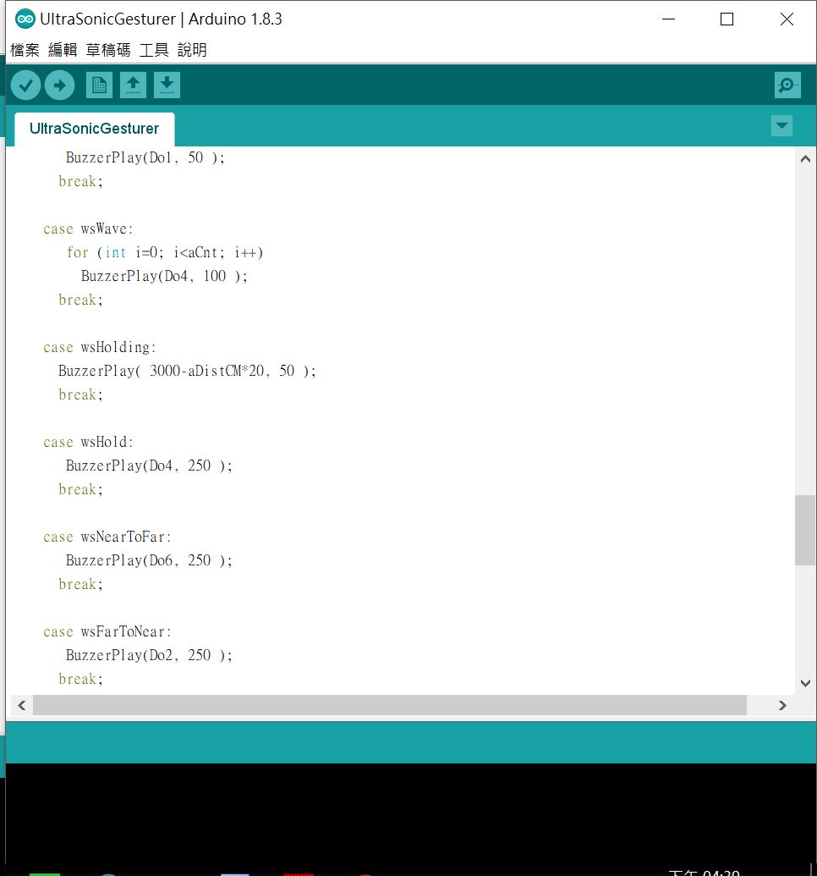Open the 檔案 menu
This screenshot has height=876, width=817.
coord(24,50)
